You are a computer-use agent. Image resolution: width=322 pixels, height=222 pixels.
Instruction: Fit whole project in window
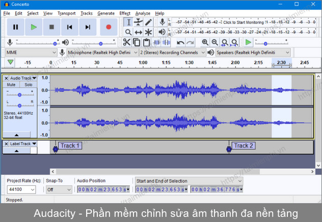tap(234, 42)
